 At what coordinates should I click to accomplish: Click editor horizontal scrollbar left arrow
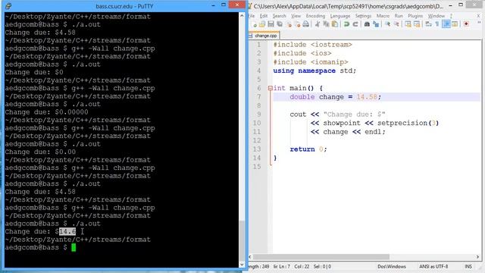pos(250,256)
